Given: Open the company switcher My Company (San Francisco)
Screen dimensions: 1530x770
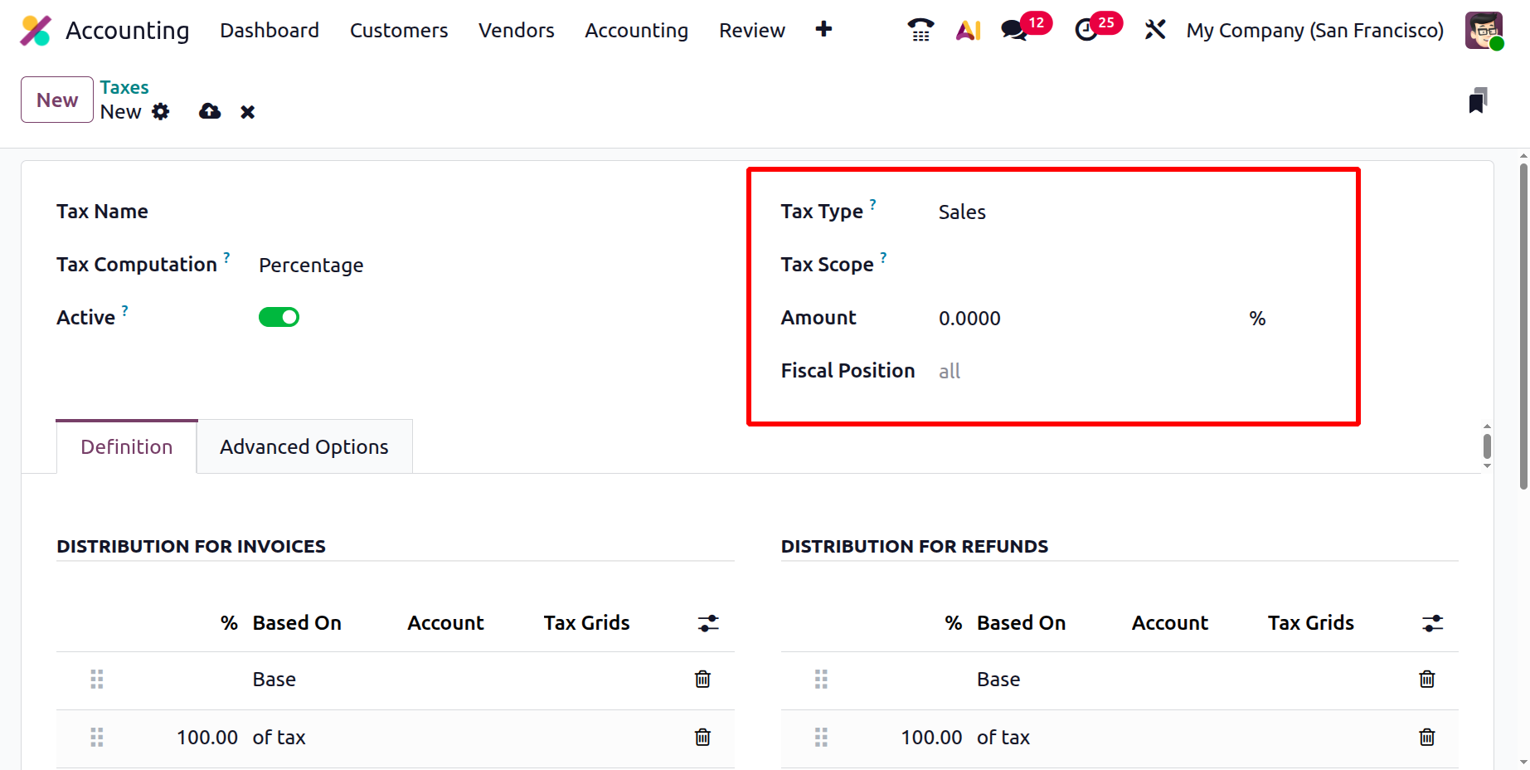Looking at the screenshot, I should (1314, 31).
